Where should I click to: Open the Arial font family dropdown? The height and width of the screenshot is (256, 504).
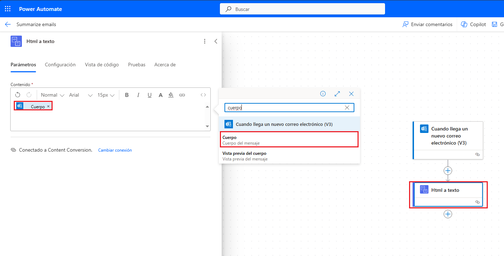point(81,95)
